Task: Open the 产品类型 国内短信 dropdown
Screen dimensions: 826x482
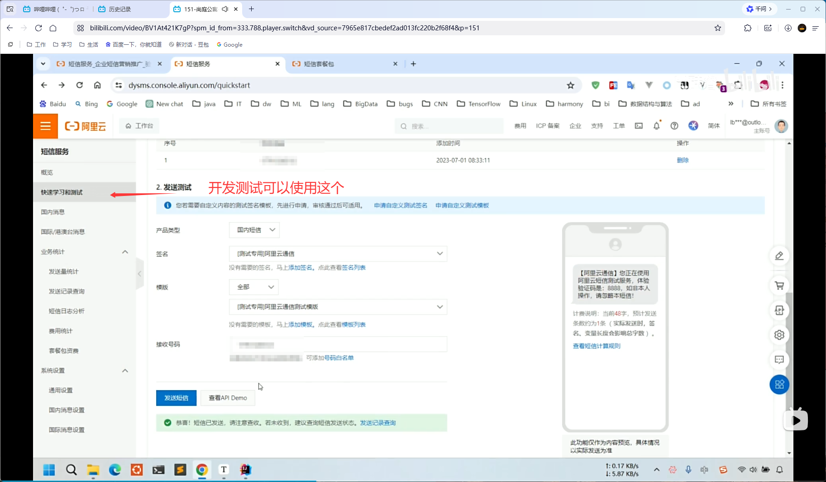Action: (254, 230)
